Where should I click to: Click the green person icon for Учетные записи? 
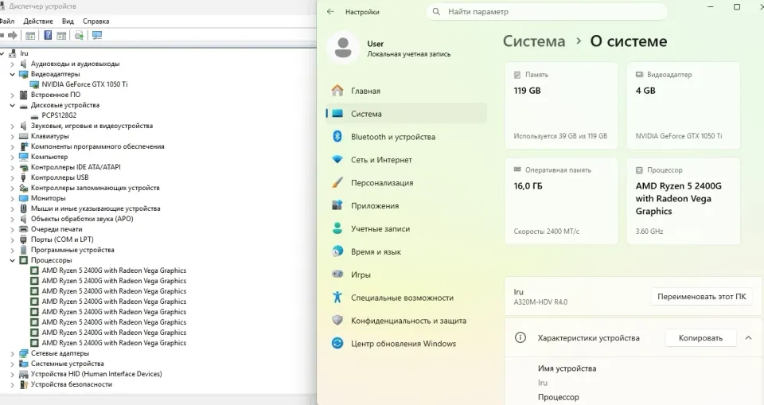pos(337,228)
